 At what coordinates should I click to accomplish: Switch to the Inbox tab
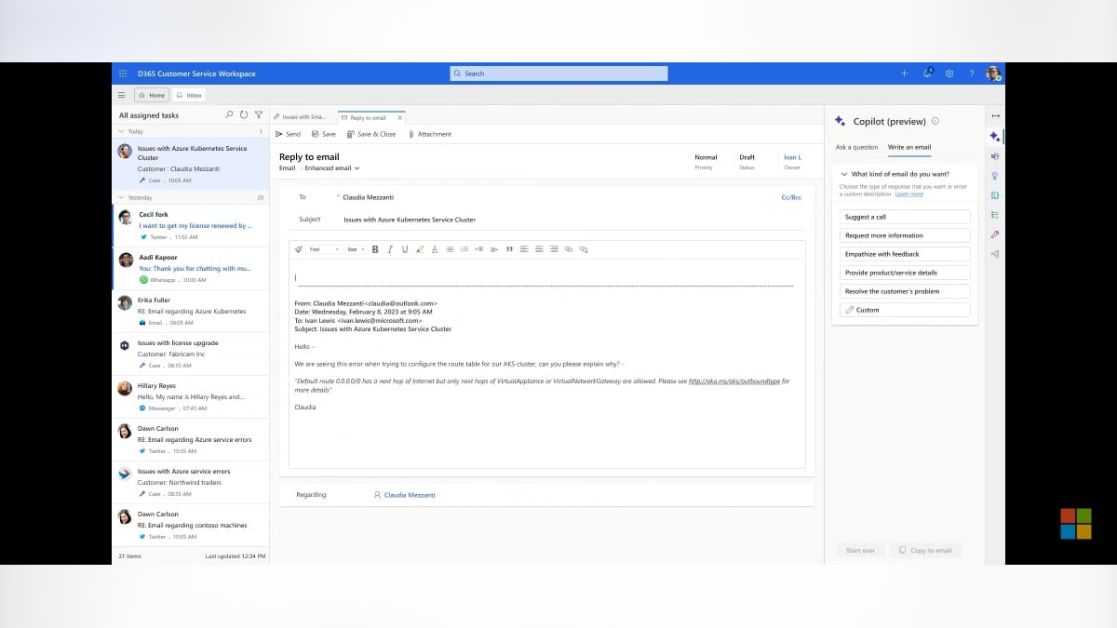(189, 95)
